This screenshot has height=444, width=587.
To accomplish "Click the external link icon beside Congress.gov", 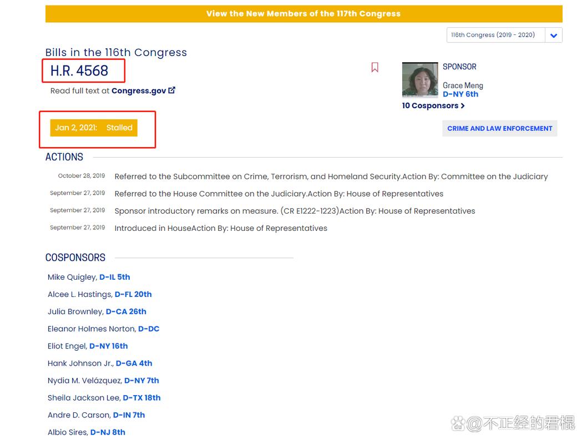I will [x=172, y=90].
